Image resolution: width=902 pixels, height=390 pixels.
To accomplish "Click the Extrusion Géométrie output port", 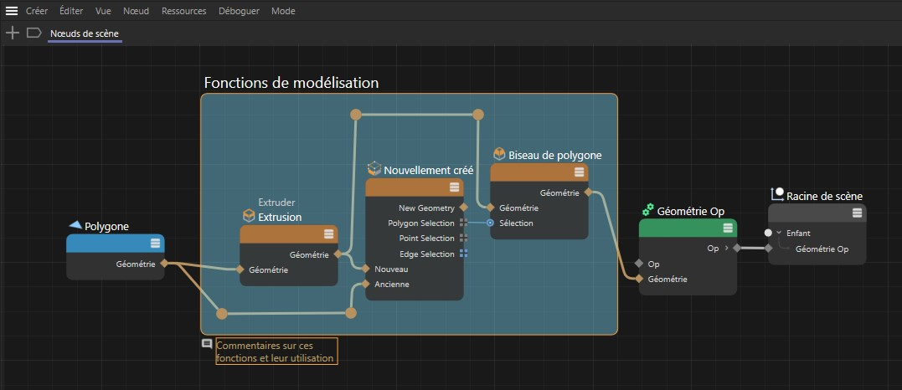I will [x=338, y=254].
